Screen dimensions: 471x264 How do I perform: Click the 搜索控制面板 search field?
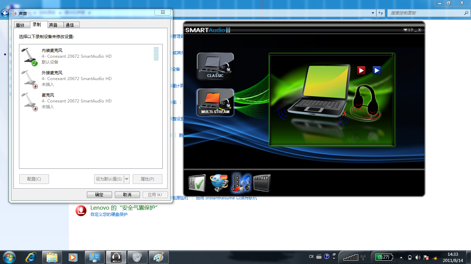click(x=428, y=13)
